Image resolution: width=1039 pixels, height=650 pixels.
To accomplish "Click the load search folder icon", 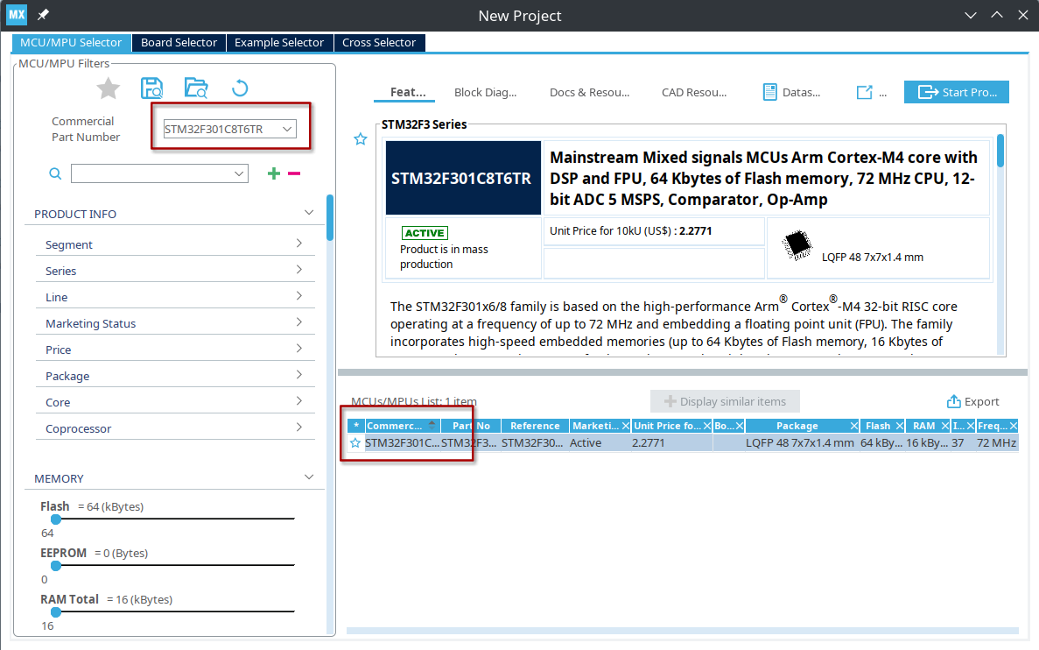I will point(196,88).
